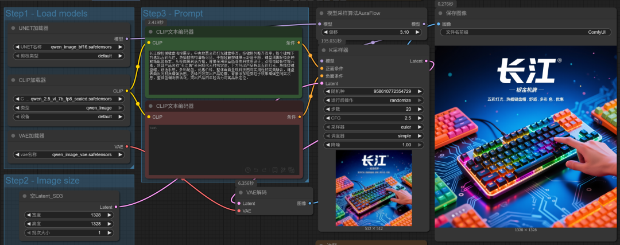Click bookmark icon in negative prompt box

coord(275,170)
